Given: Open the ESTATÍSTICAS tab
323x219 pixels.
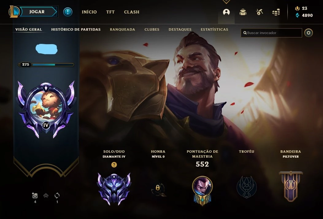Looking at the screenshot, I should click(x=214, y=29).
